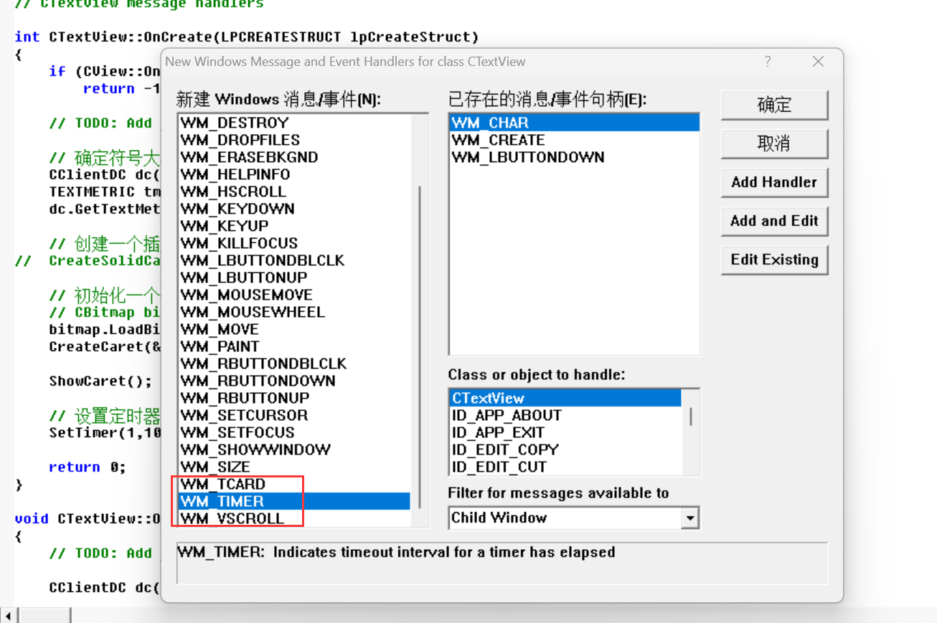
Task: Select WM_KILLFOCUS message
Action: point(294,243)
